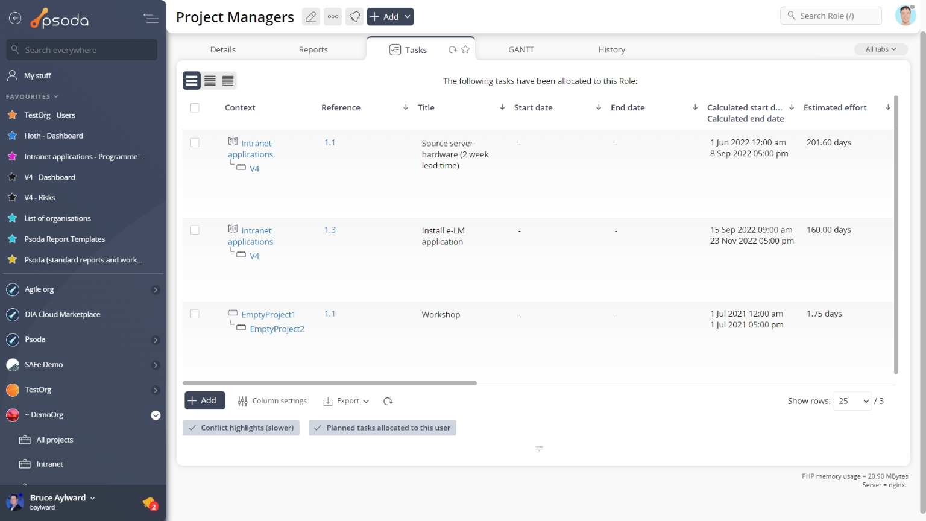Switch to the Reports tab

pyautogui.click(x=313, y=49)
